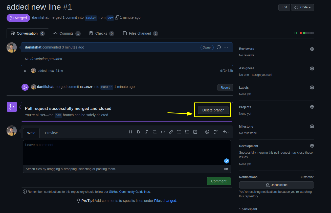This screenshot has width=331, height=213.
Task: Open the Checks tab
Action: pos(102,33)
